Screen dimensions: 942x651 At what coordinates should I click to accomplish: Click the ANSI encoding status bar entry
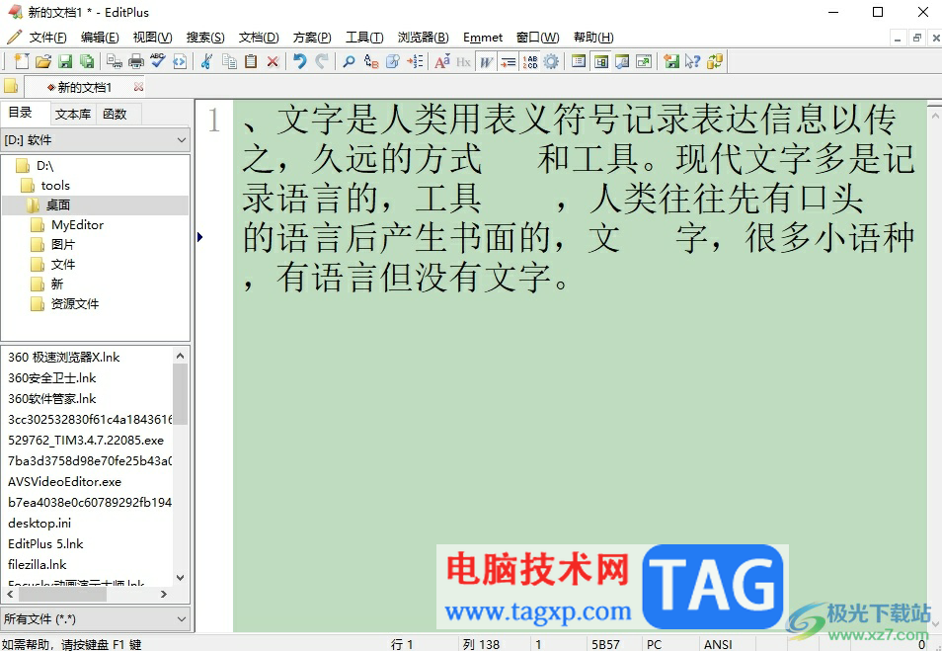(x=718, y=644)
